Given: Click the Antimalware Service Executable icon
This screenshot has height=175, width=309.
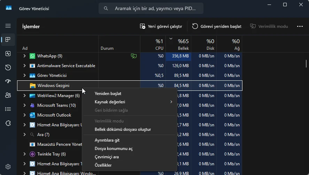Looking at the screenshot, I should coord(32,66).
